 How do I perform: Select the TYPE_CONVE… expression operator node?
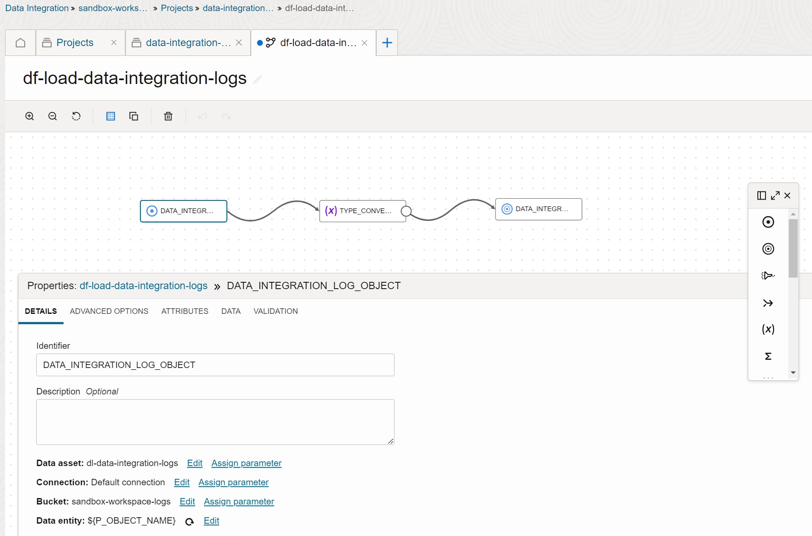click(x=362, y=211)
